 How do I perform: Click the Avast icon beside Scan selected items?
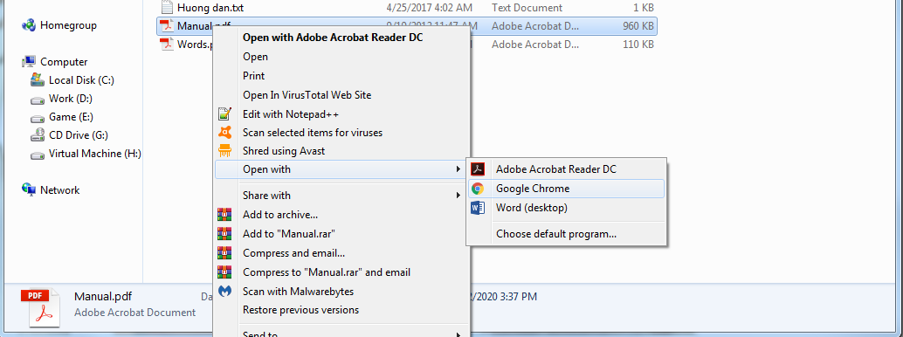pos(224,133)
